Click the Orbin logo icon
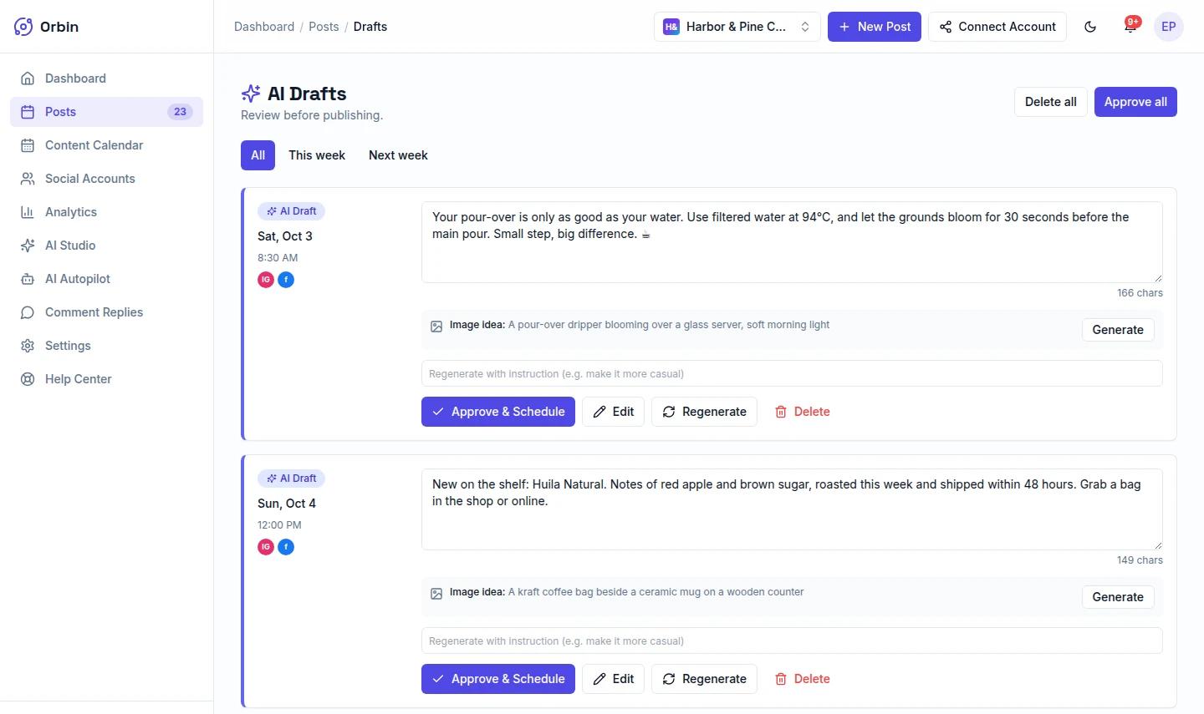 (23, 27)
